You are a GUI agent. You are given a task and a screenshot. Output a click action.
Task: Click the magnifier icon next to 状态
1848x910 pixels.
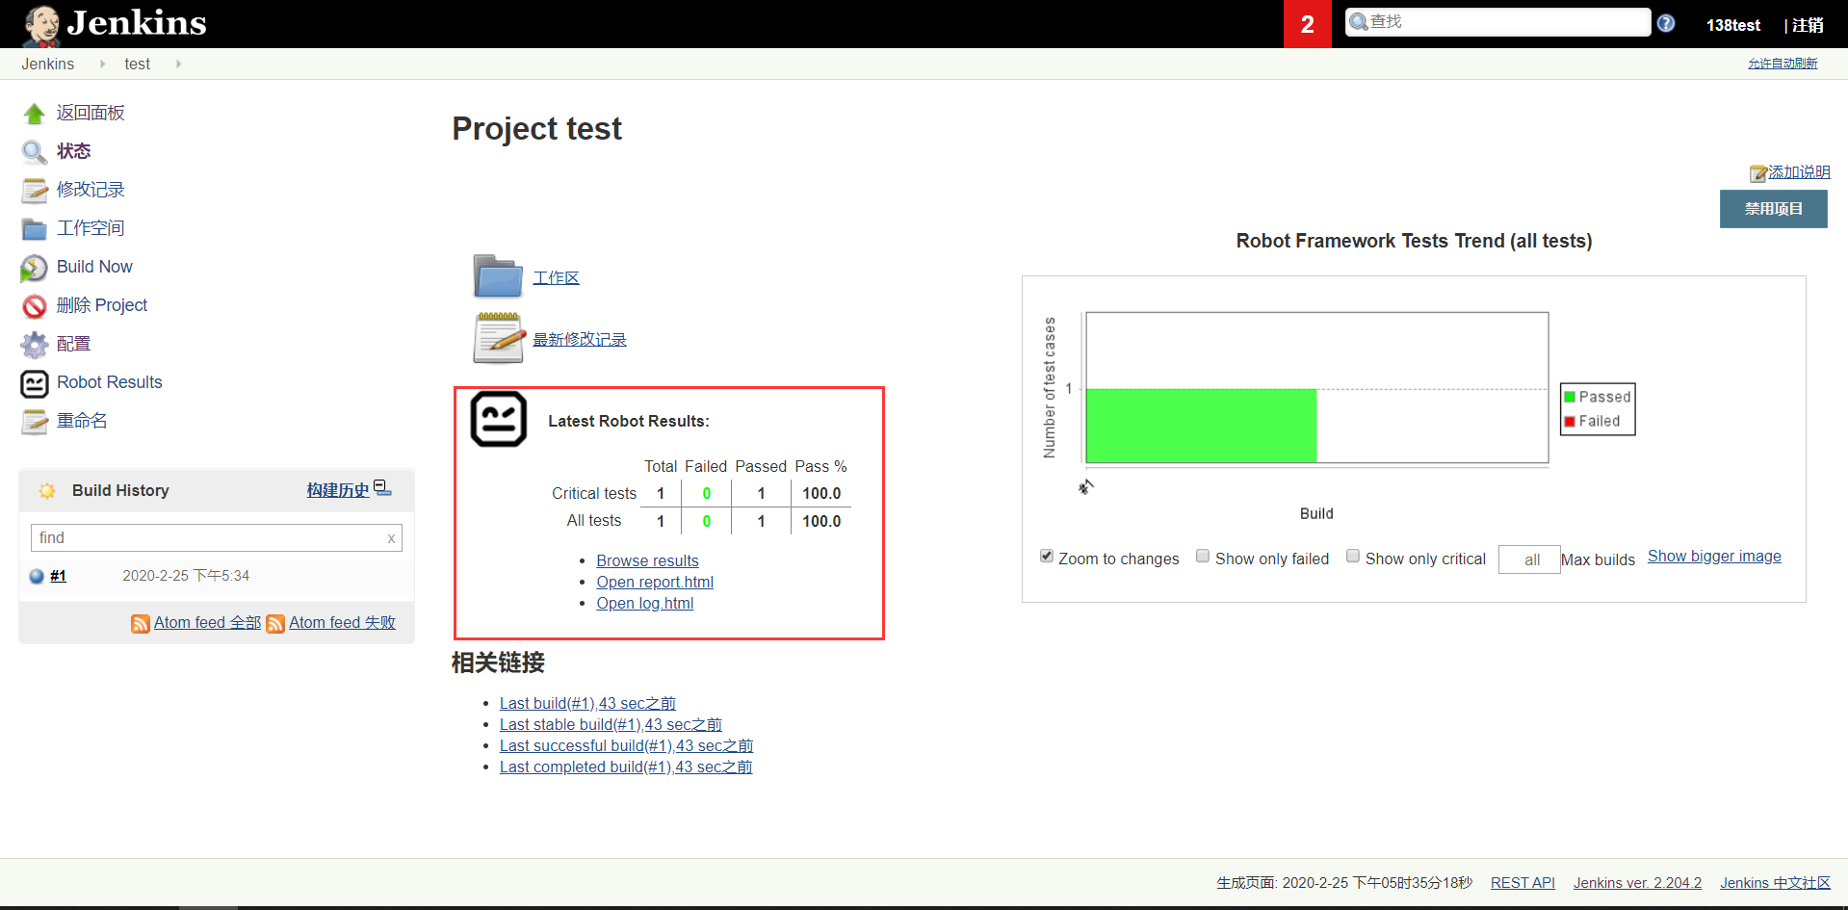35,152
